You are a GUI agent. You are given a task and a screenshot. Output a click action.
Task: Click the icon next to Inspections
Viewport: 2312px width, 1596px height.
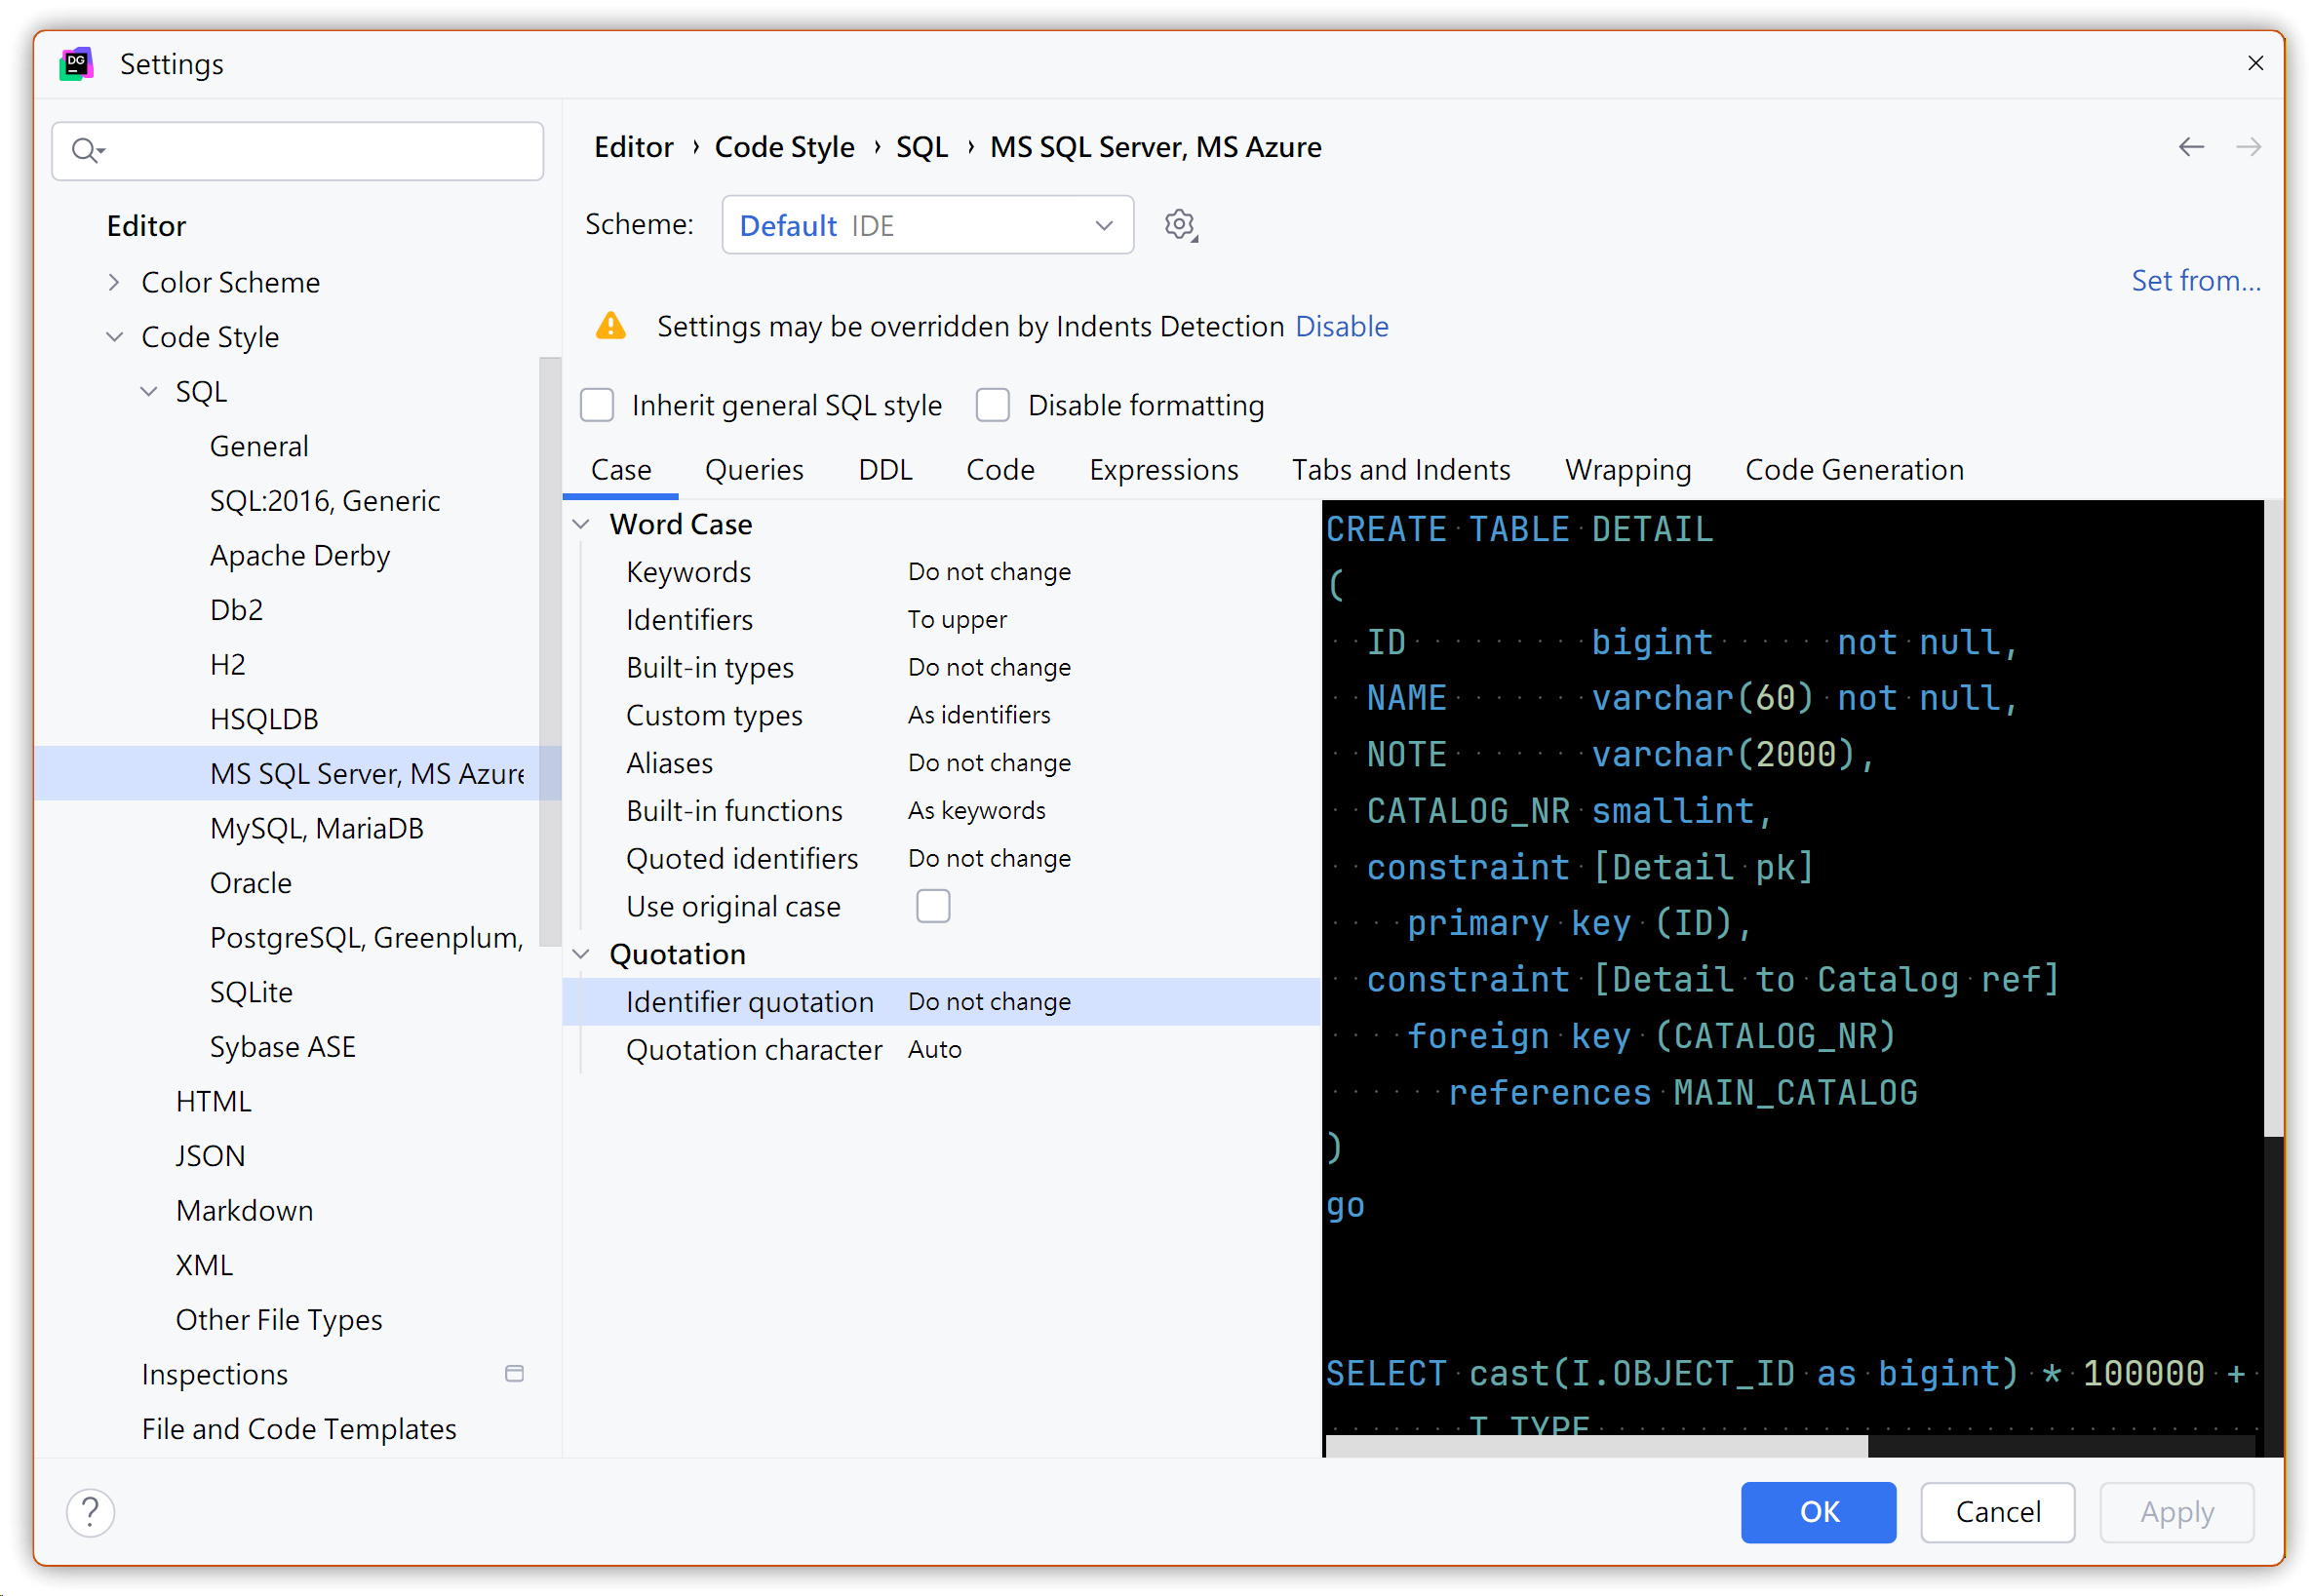pos(514,1374)
